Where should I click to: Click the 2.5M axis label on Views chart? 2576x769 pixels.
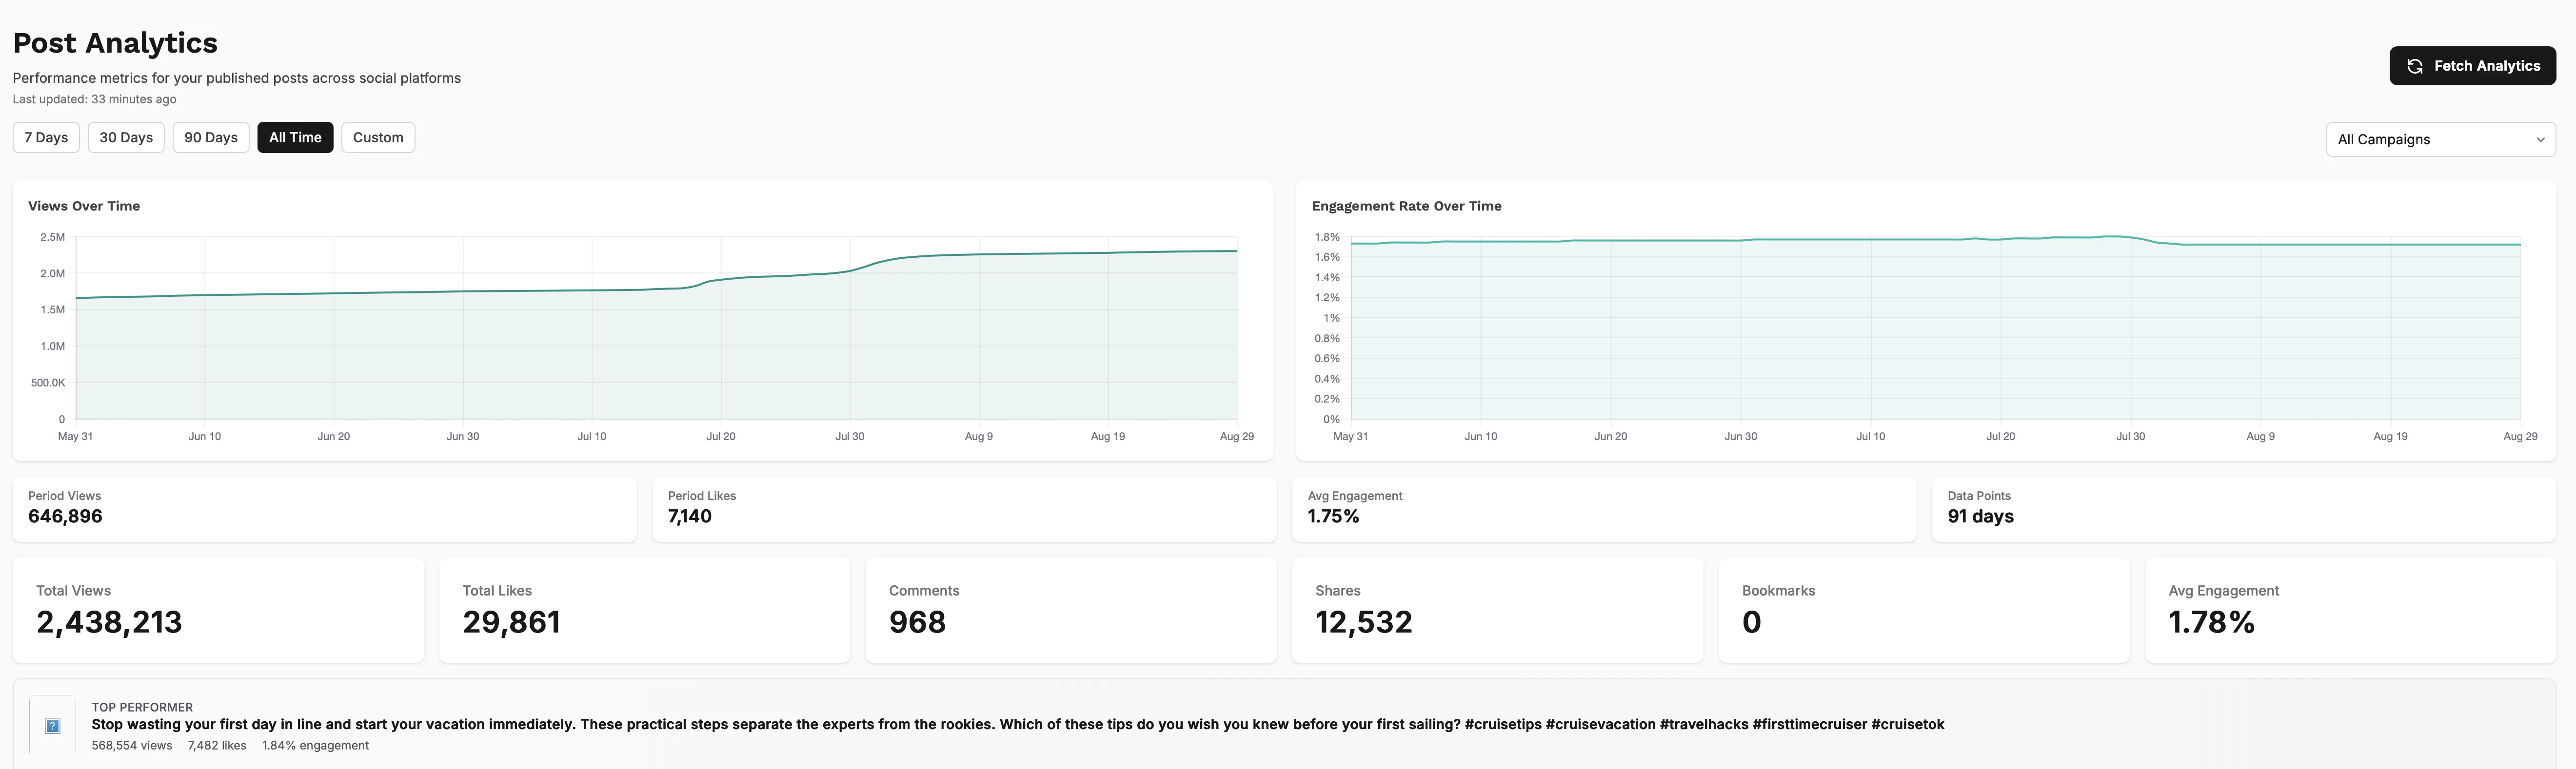tap(53, 238)
